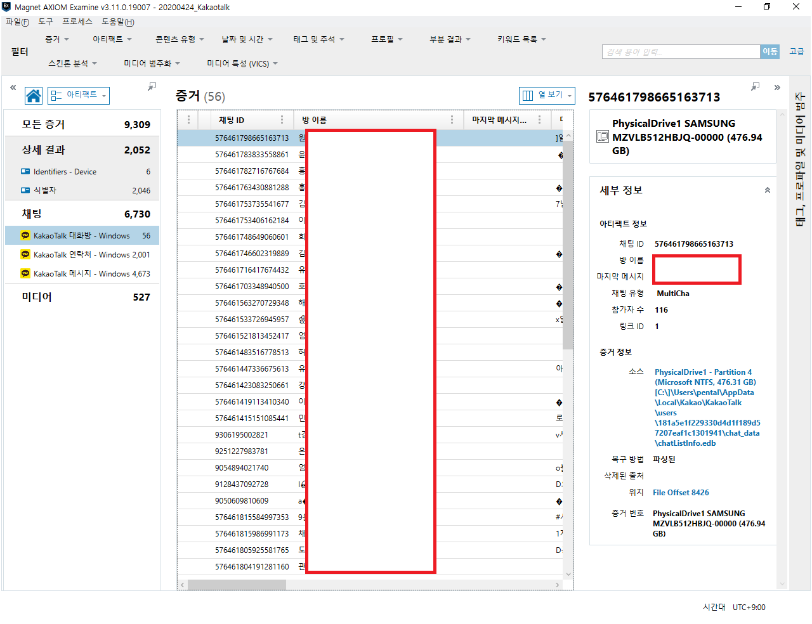Open the 아티팩트 view dropdown
This screenshot has width=812, height=624.
tap(79, 96)
